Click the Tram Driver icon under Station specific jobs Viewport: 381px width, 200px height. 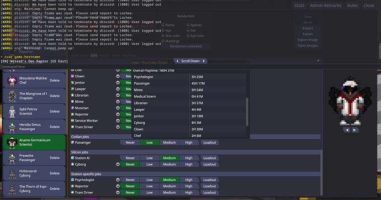(72, 192)
